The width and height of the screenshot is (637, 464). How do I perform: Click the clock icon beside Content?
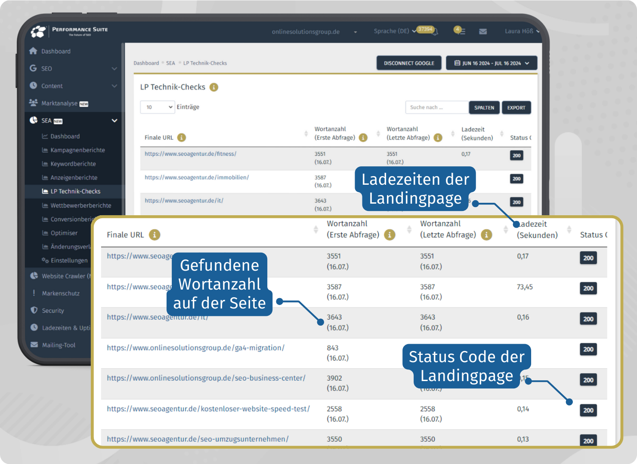(33, 85)
